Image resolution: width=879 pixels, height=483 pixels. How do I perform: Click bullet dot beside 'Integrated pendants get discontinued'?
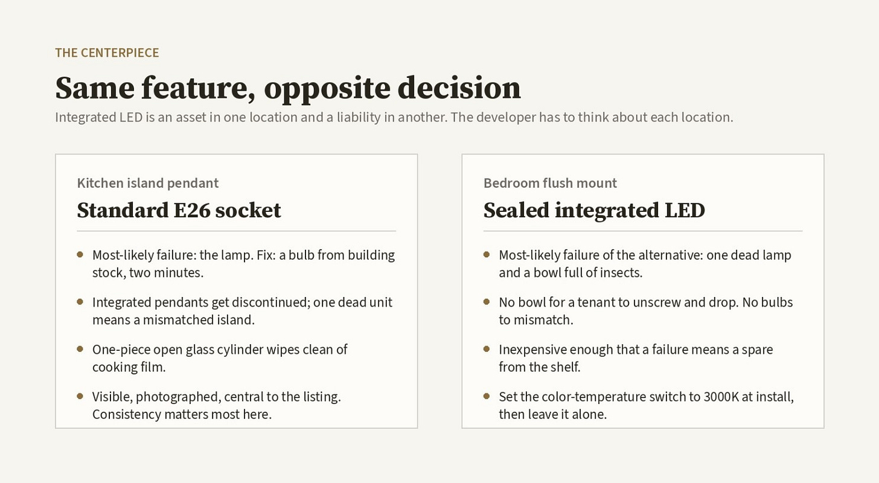(80, 301)
